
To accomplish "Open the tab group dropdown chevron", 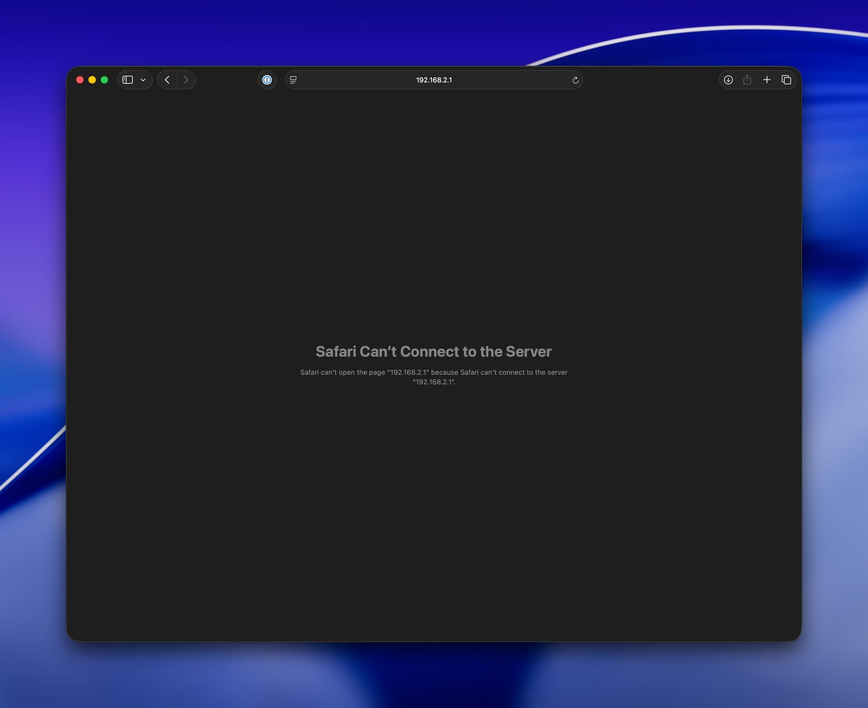I will [143, 80].
